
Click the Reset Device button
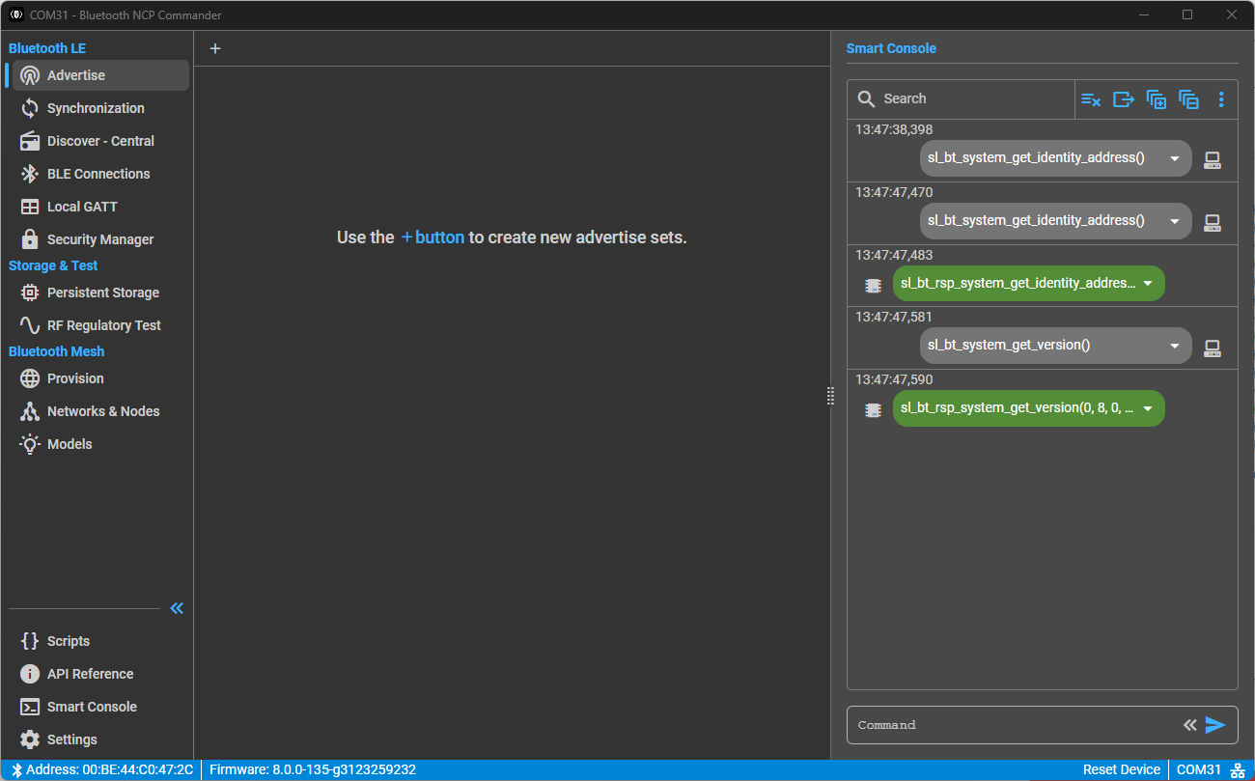click(x=1121, y=769)
